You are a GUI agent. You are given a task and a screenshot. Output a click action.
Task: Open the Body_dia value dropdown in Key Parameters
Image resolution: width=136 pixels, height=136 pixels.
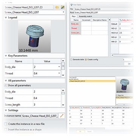tap(59, 67)
